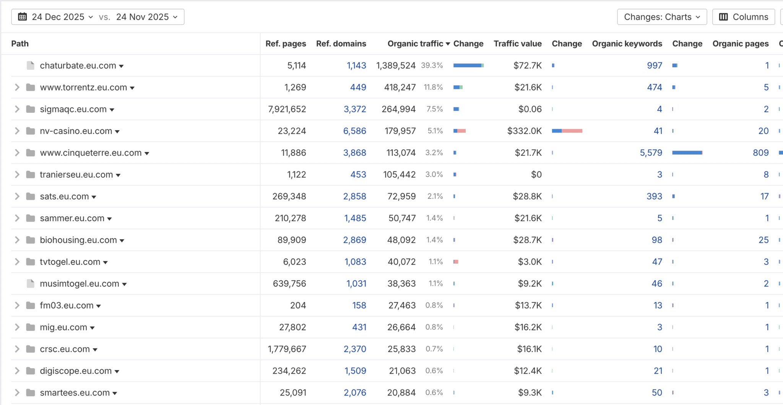Click the folder icon beside sats.eu.com
783x405 pixels.
31,196
